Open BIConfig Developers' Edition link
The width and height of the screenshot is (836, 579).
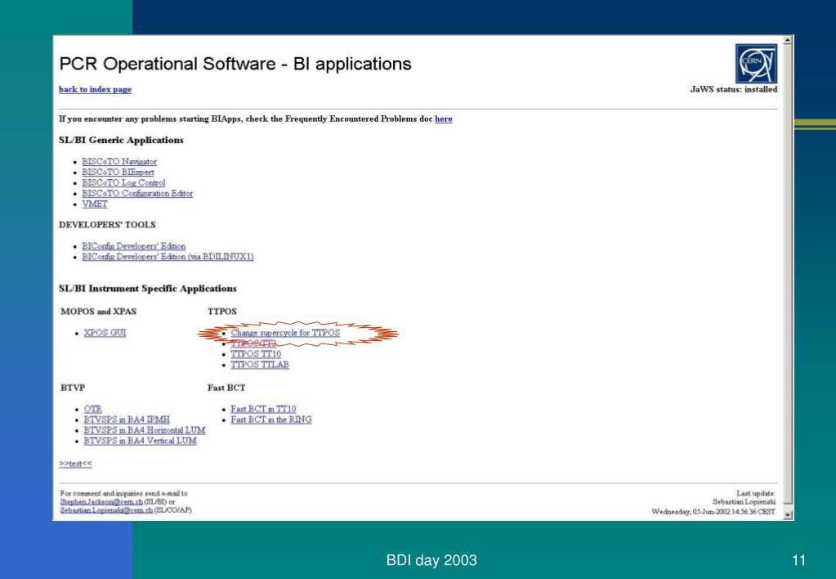133,246
